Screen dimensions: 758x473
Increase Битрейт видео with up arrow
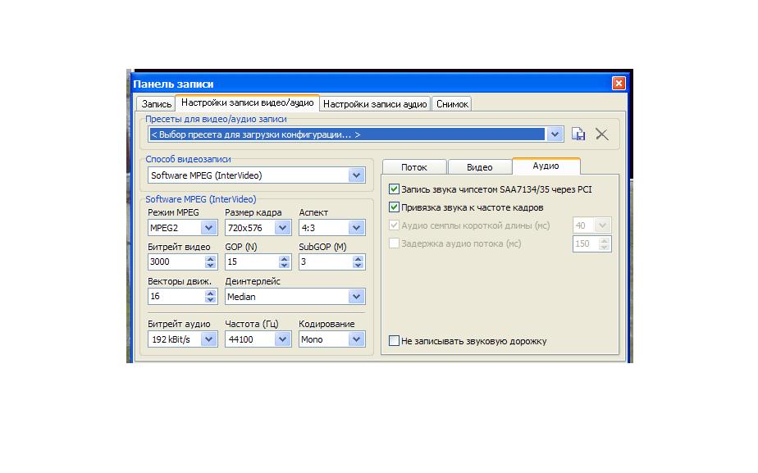pos(210,258)
